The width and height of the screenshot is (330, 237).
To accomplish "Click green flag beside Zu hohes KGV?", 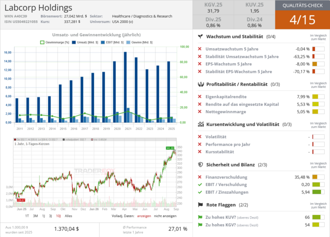I will tap(200, 225).
